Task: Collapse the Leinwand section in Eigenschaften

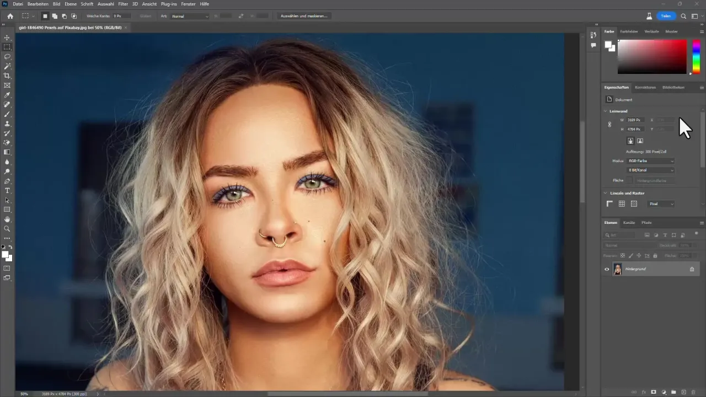Action: (x=605, y=111)
